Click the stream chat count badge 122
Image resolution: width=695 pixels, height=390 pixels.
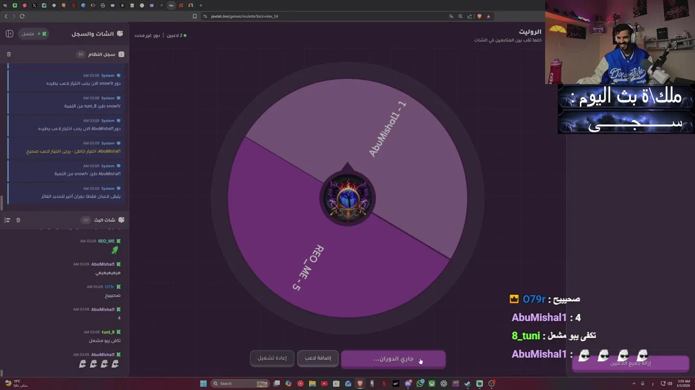pos(85,220)
